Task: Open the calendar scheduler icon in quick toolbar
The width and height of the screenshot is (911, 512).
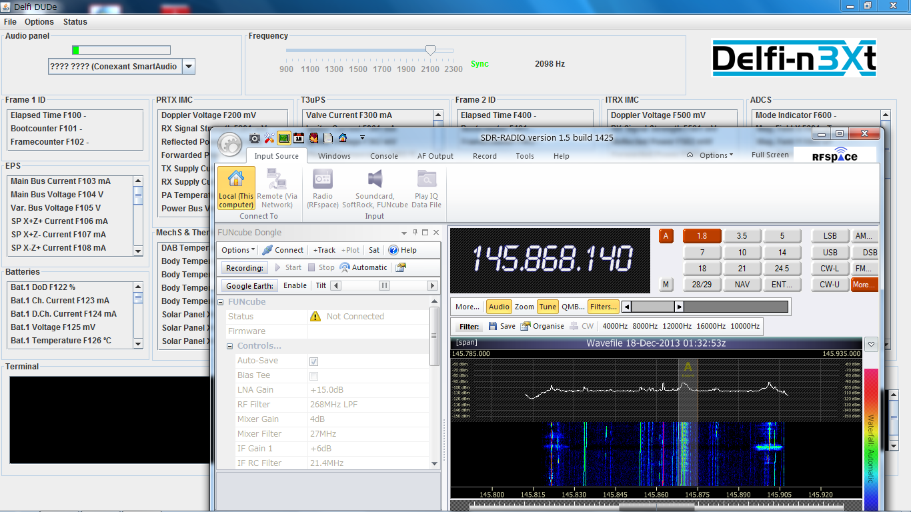Action: [299, 138]
